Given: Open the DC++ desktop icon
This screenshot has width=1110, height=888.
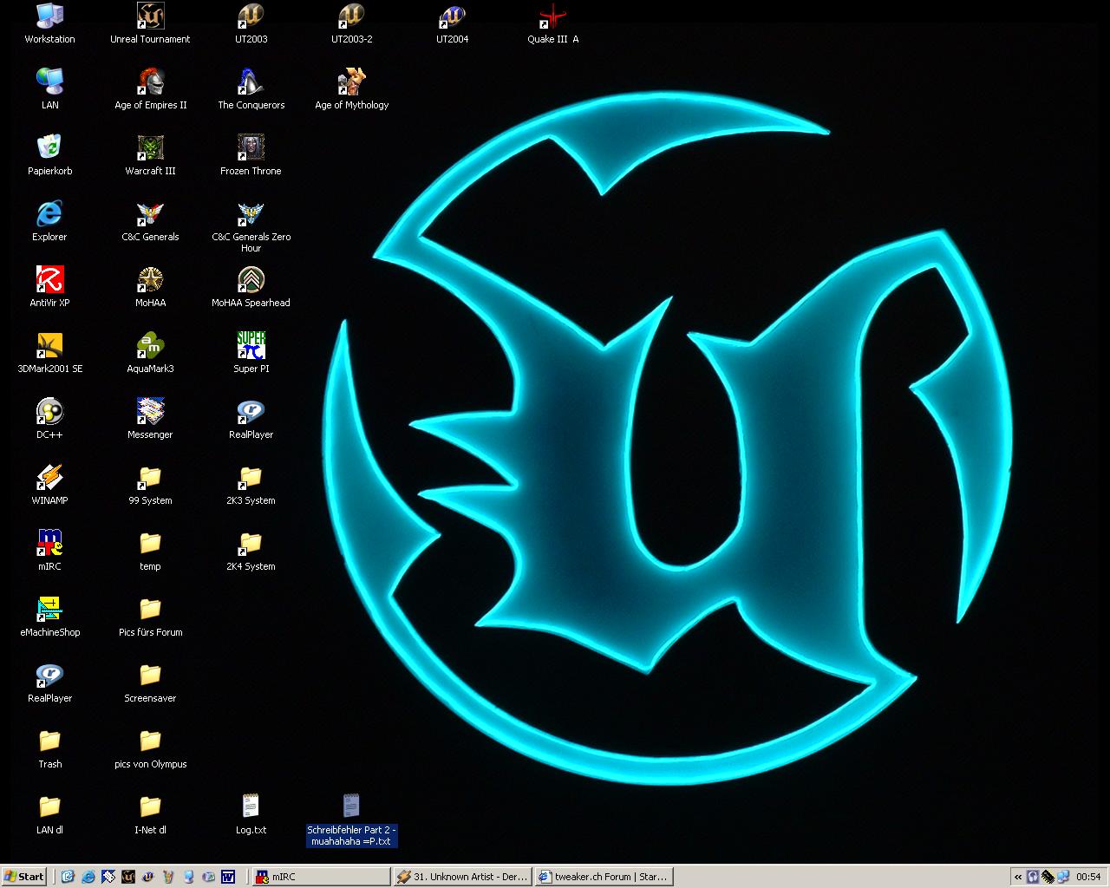Looking at the screenshot, I should [49, 412].
